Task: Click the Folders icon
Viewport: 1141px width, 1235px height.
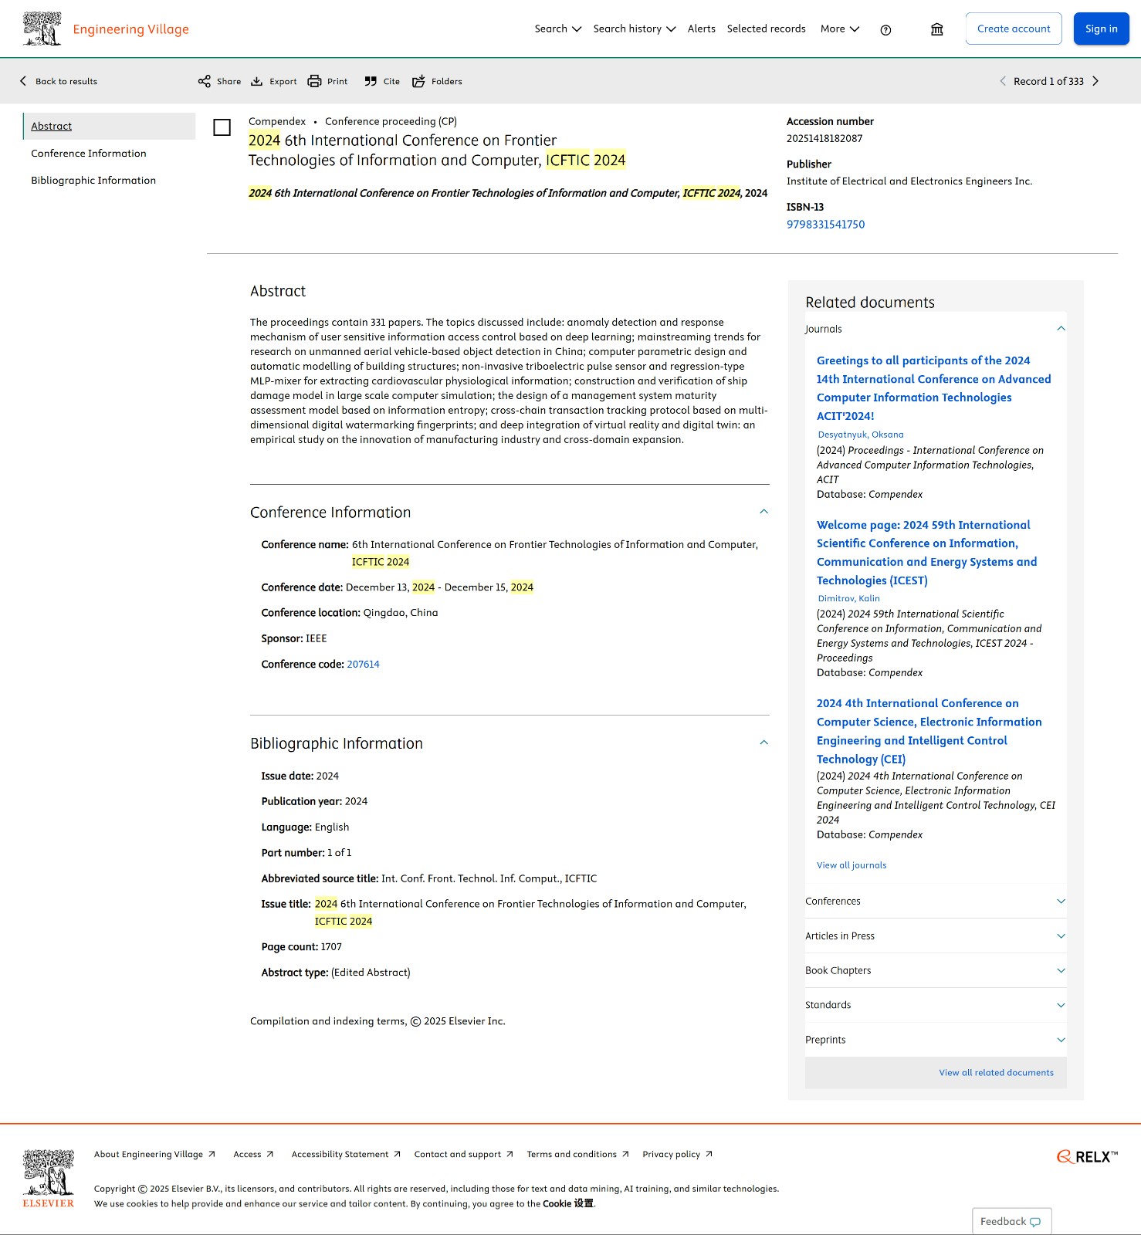Action: point(418,81)
